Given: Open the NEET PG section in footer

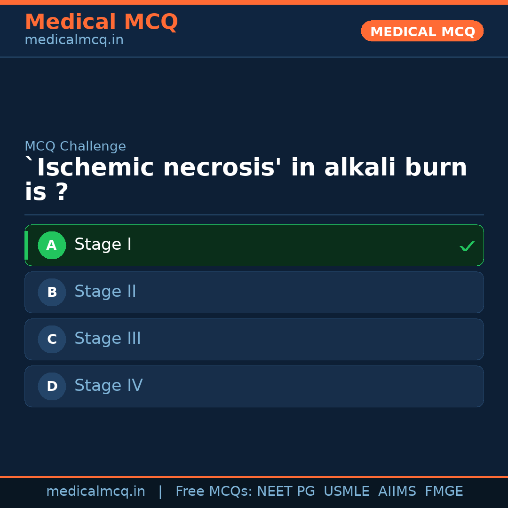Looking at the screenshot, I should point(286,491).
